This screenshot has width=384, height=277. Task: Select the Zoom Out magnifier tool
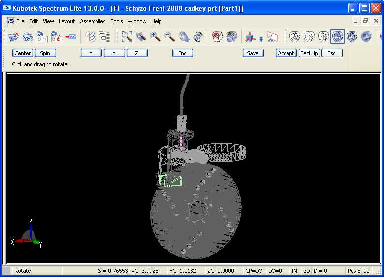pyautogui.click(x=170, y=37)
